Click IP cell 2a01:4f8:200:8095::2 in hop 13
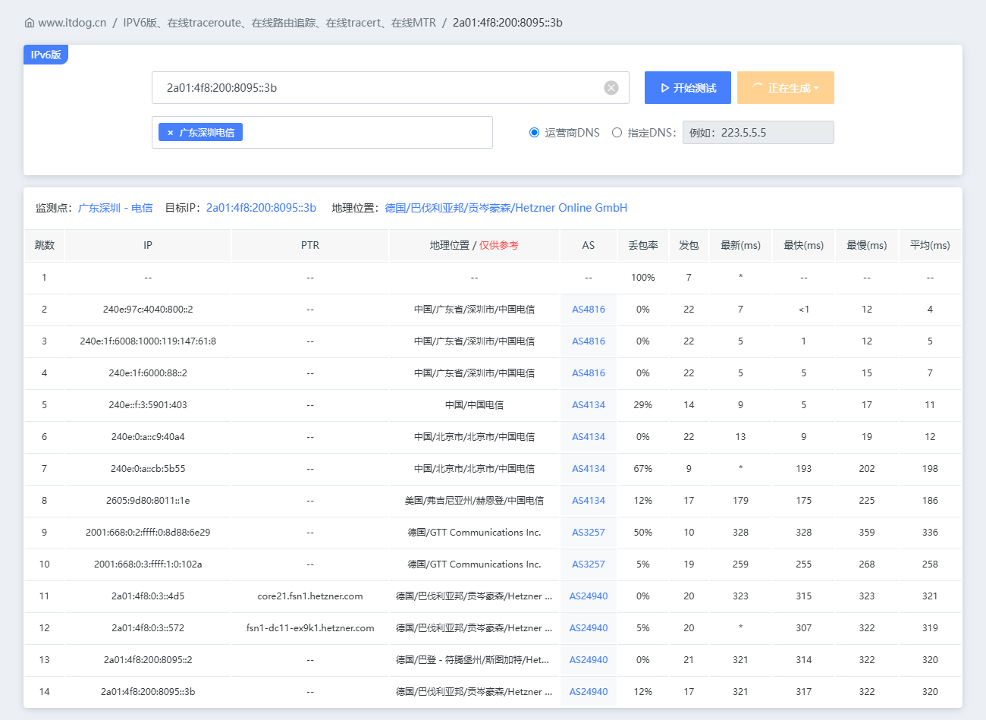 coord(148,660)
